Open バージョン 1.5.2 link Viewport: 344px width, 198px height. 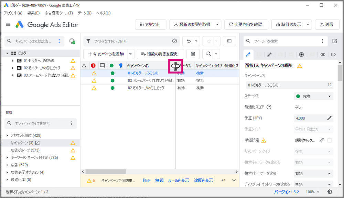coord(287,192)
